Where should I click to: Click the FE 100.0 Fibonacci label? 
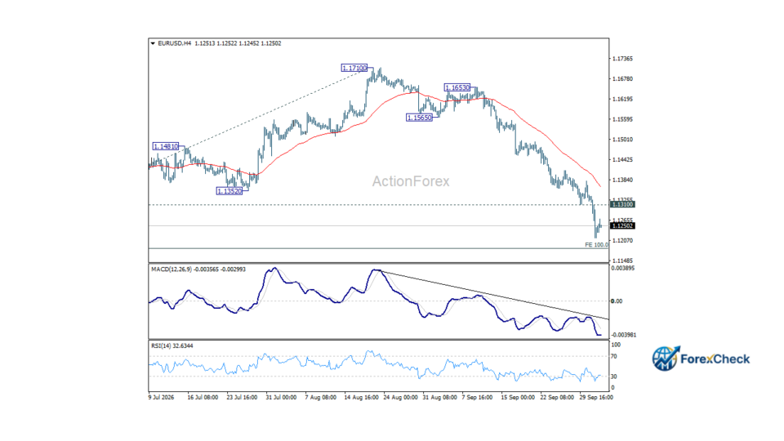pyautogui.click(x=596, y=245)
